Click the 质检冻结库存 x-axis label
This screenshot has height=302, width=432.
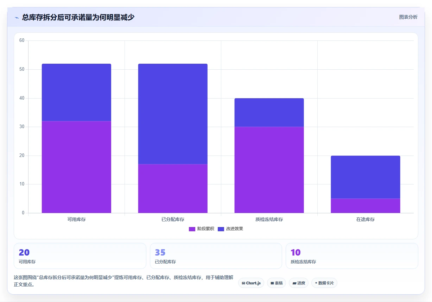[269, 219]
